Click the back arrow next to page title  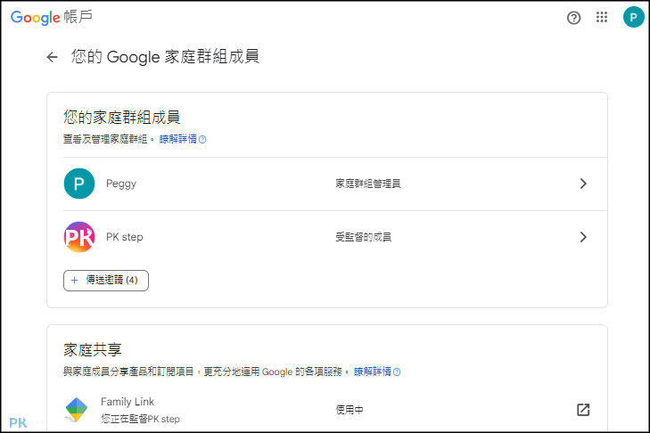click(x=52, y=57)
